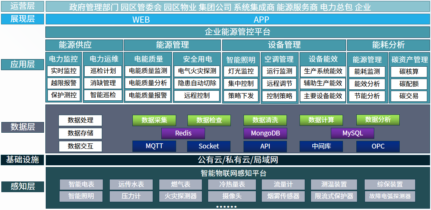The image size is (431, 210).
Task: Select the "电气火灾探测" box
Action: [197, 71]
